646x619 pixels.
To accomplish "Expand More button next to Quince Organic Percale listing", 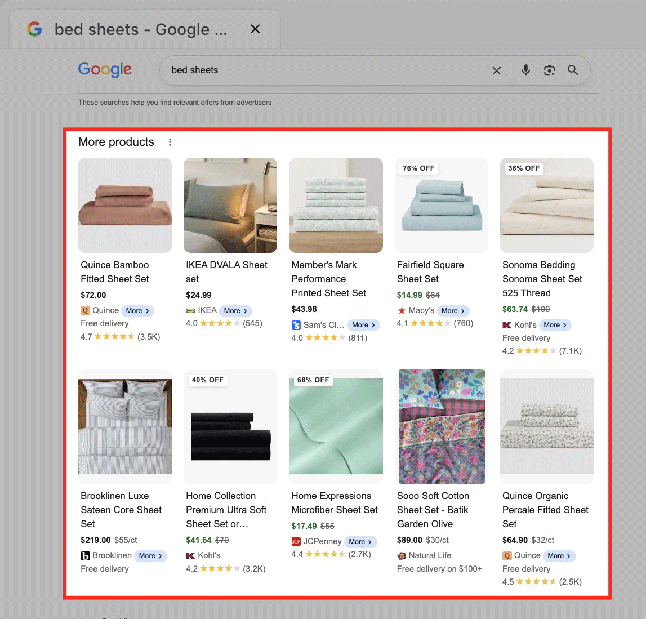I will coord(559,555).
